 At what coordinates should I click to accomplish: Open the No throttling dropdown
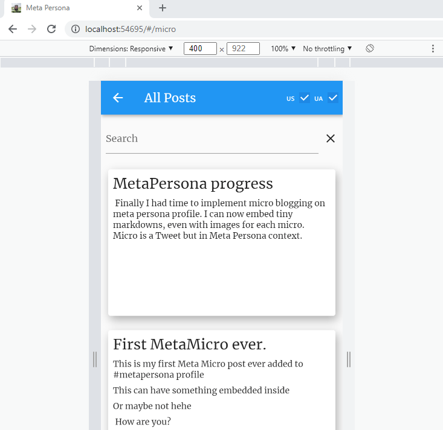(327, 48)
